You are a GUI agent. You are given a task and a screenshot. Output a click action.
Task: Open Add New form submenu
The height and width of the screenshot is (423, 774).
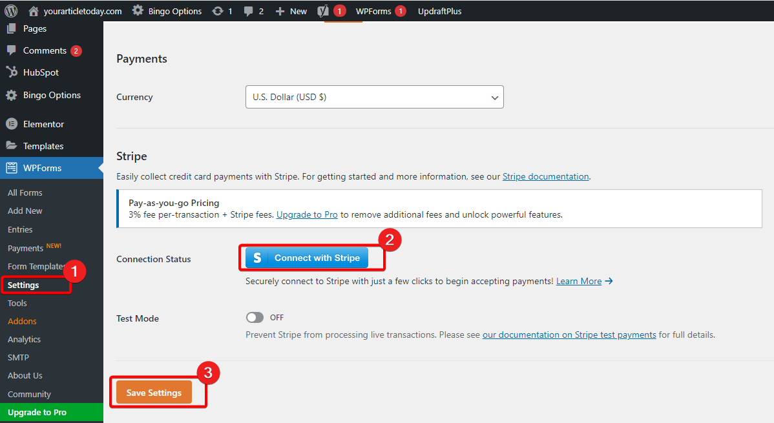click(25, 211)
